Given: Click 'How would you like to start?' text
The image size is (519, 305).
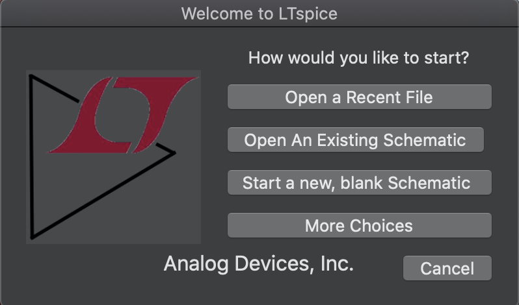Looking at the screenshot, I should 359,58.
